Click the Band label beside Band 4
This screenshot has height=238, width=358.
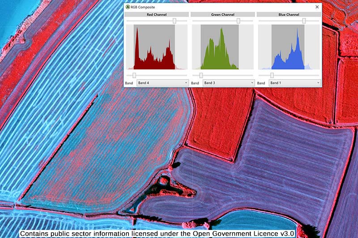129,83
